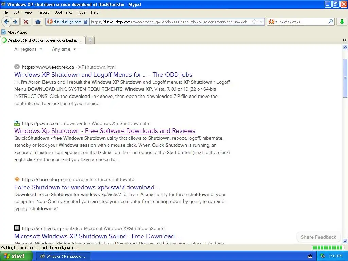Click the scrollbar up arrow
Viewport: 348px width, 261px height.
pos(345,47)
